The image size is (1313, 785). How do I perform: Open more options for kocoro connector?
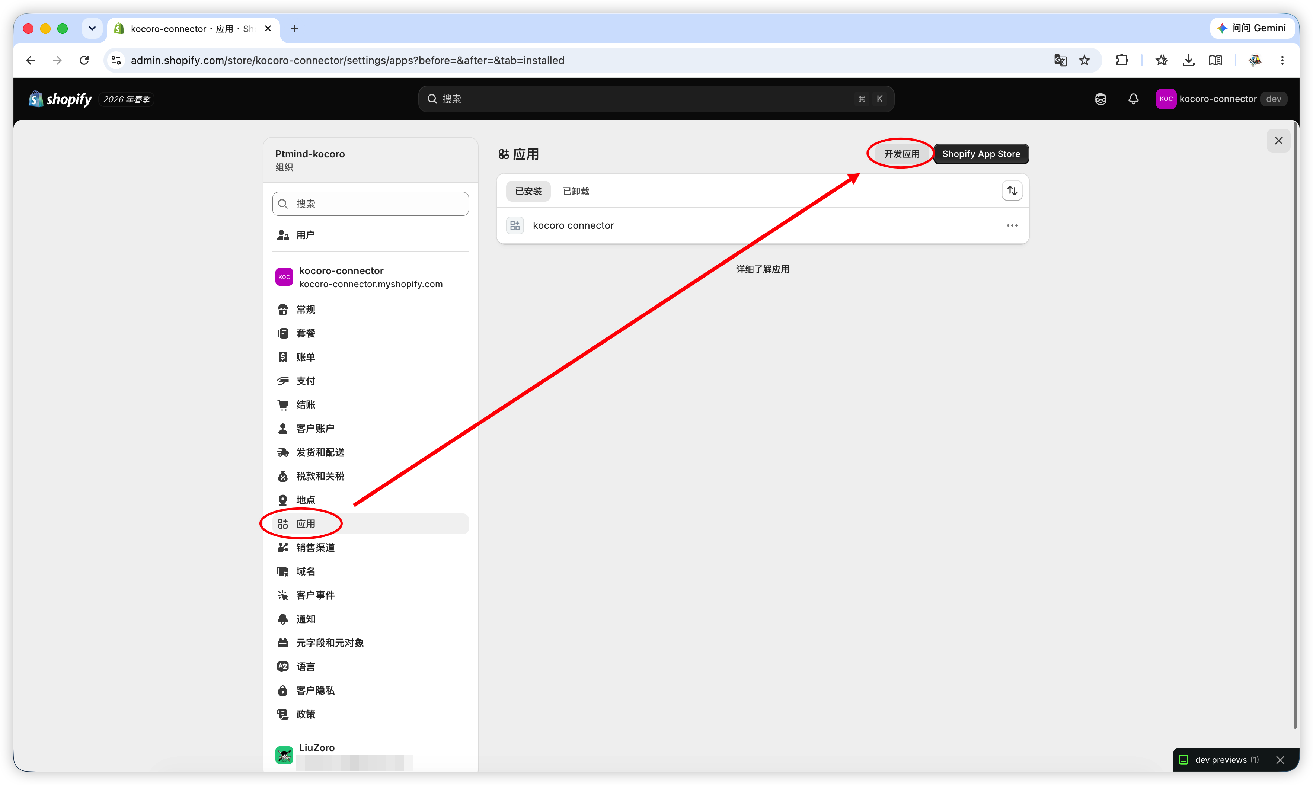click(x=1012, y=225)
